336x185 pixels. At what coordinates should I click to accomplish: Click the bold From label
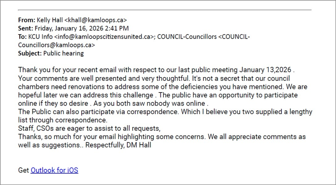26,20
